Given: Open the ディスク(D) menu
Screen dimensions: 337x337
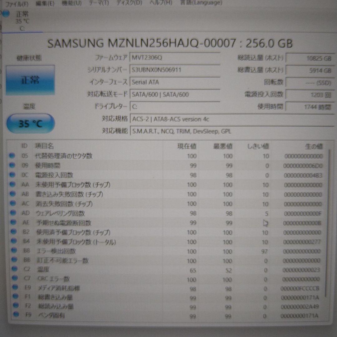Looking at the screenshot, I should pos(129,3).
